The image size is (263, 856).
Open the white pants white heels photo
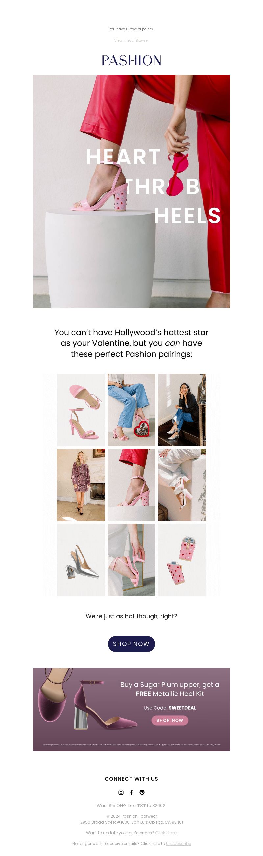tap(182, 485)
